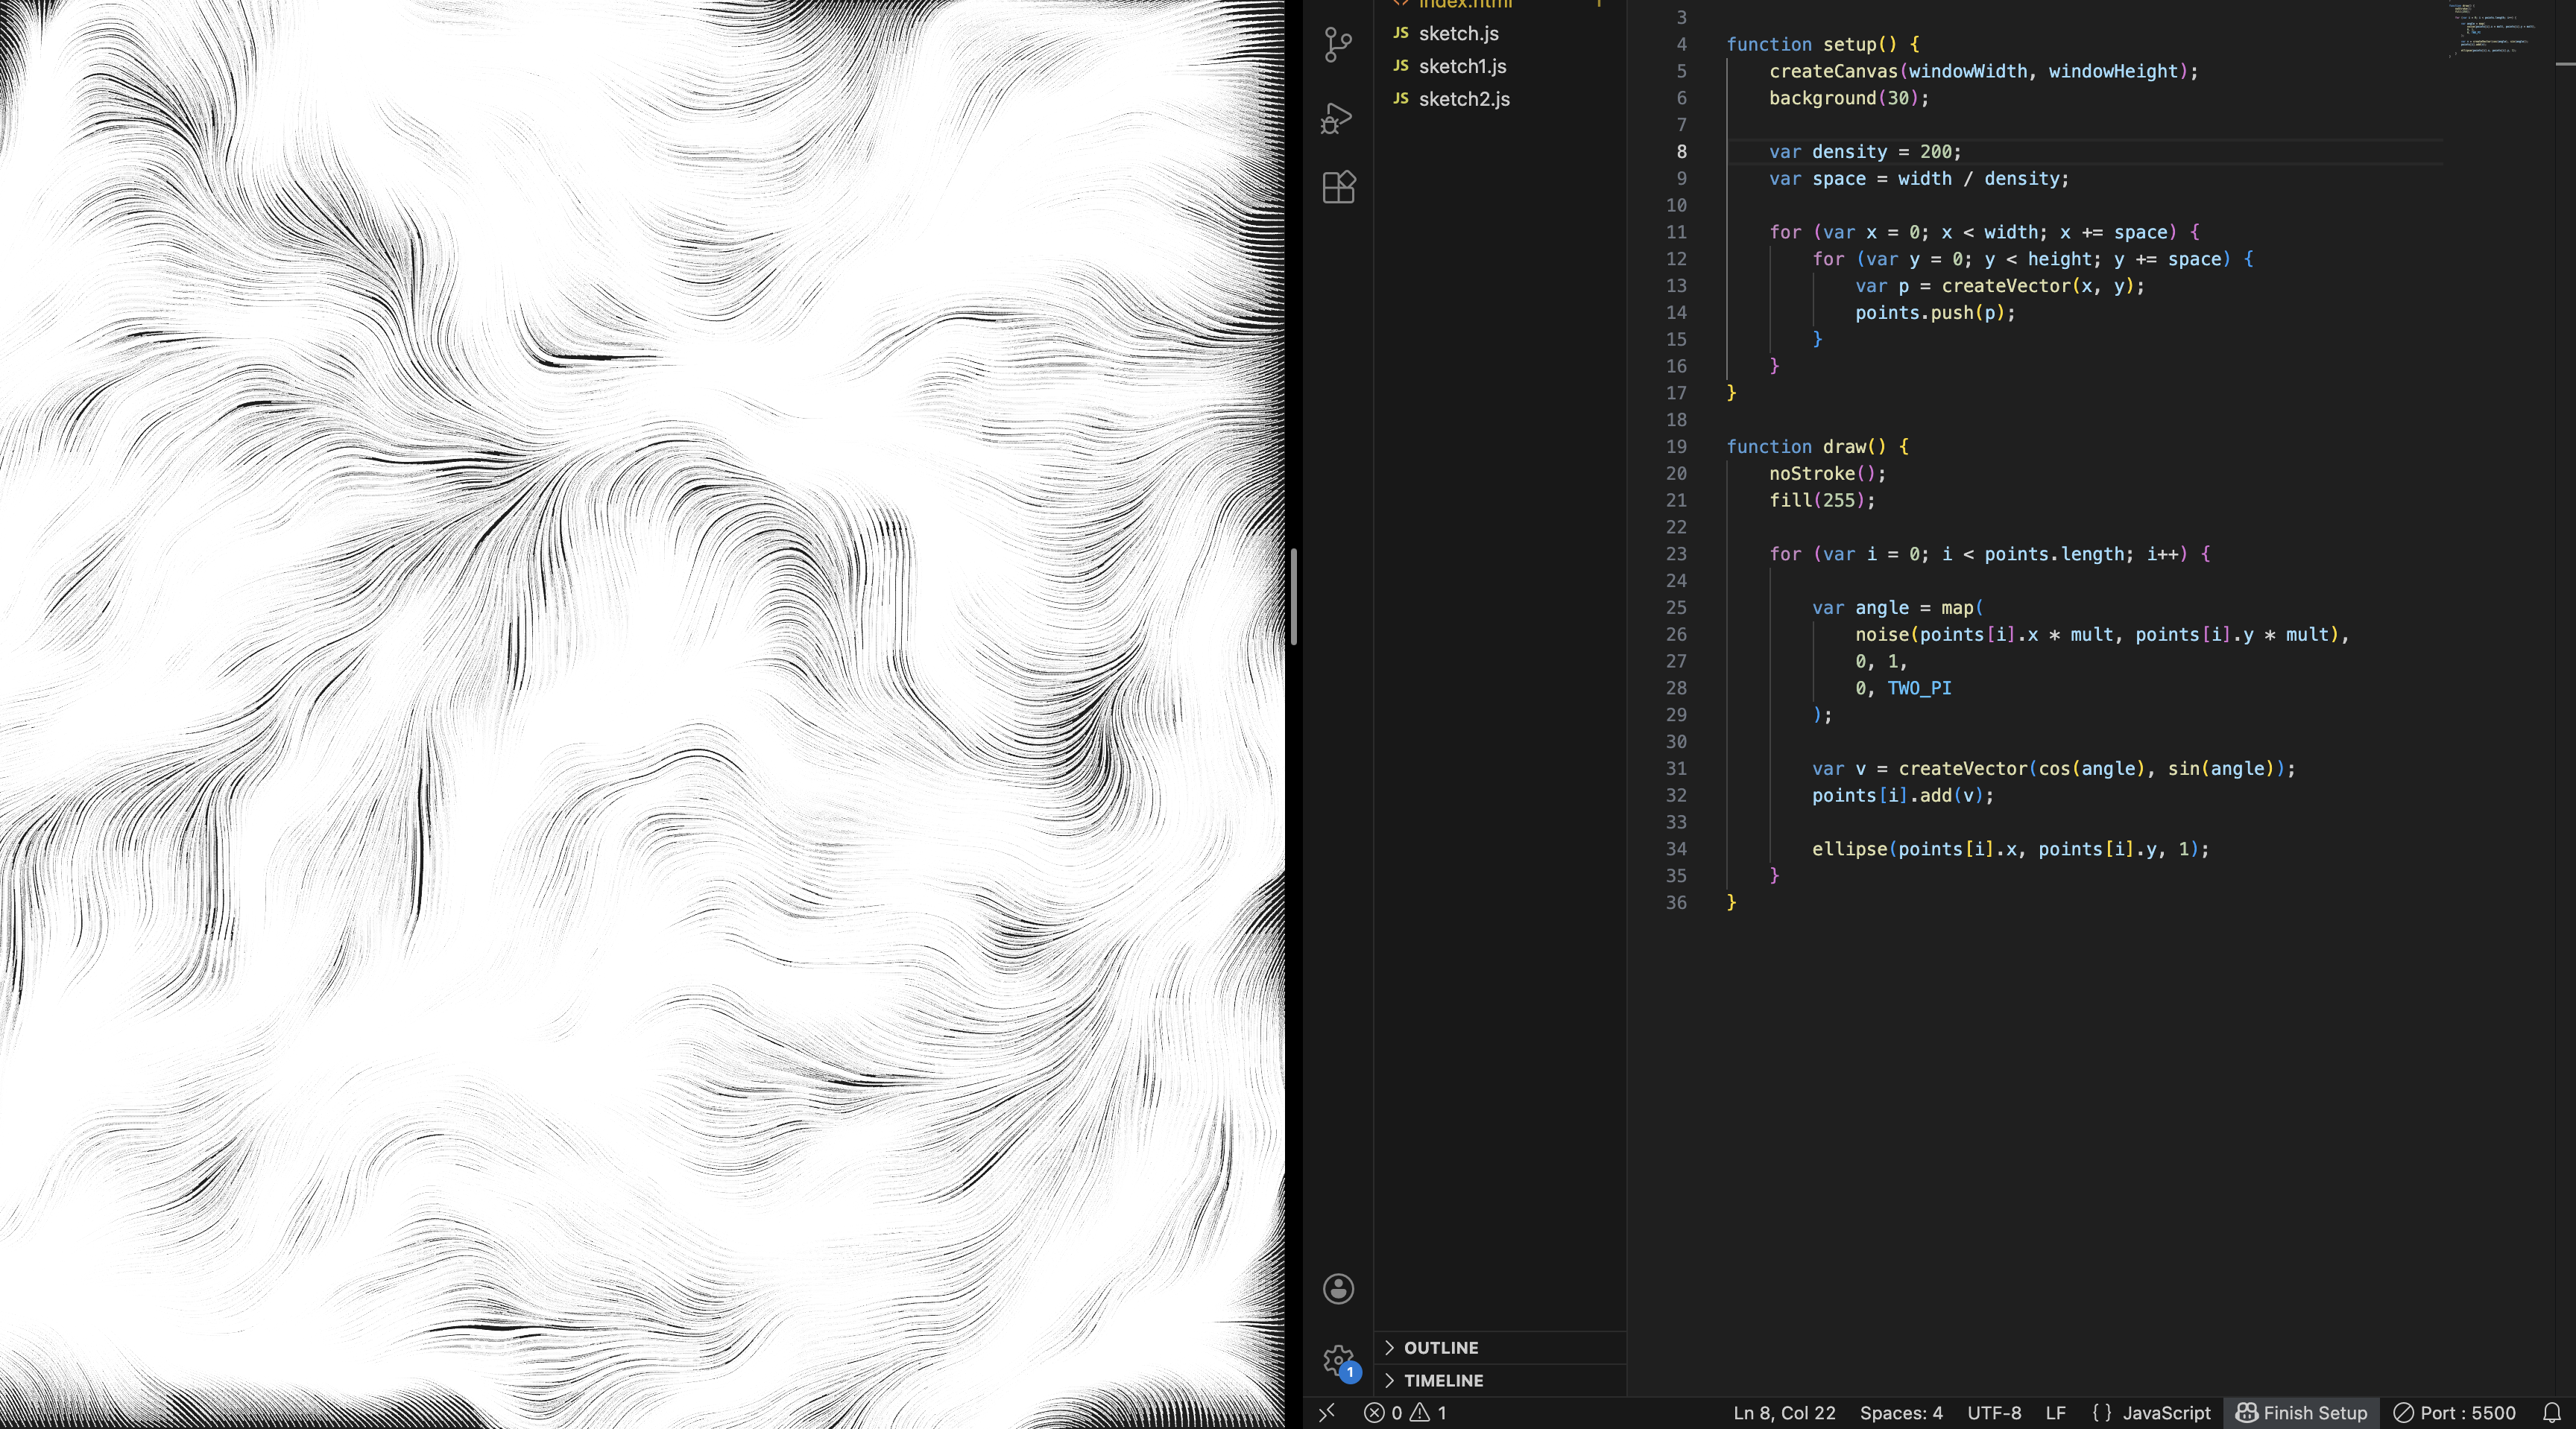The width and height of the screenshot is (2576, 1429).
Task: Open sketch1.js in the explorer
Action: pos(1500,66)
